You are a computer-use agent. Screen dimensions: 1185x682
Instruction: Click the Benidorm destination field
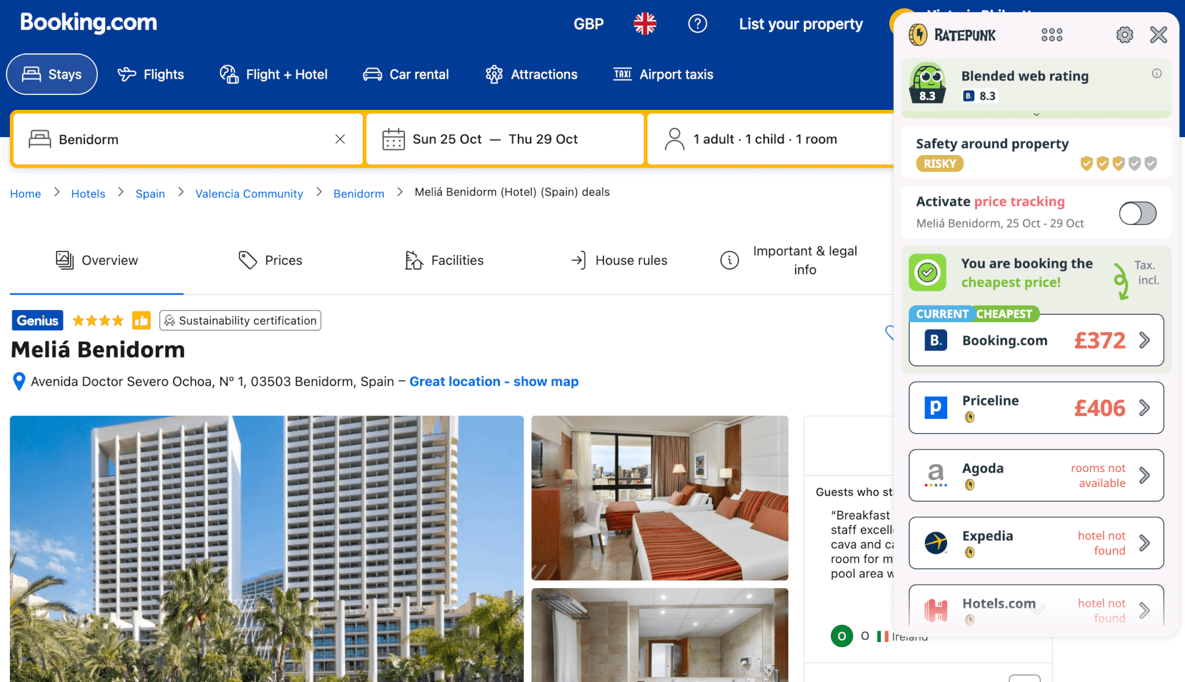pyautogui.click(x=188, y=139)
